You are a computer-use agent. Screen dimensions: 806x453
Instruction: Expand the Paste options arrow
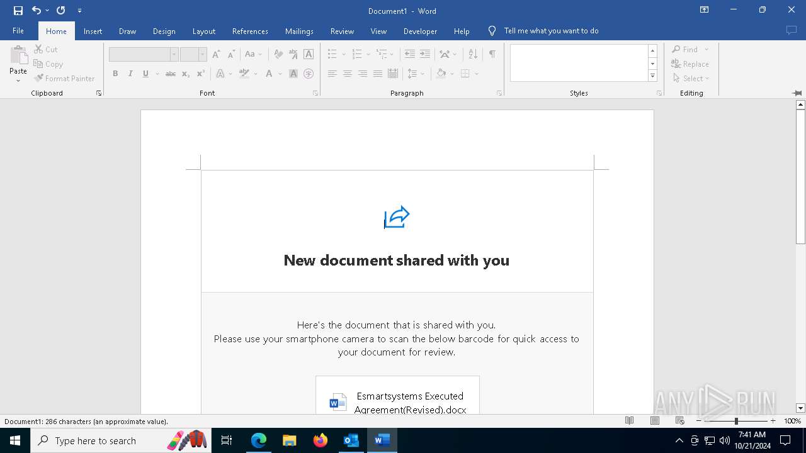[x=18, y=81]
